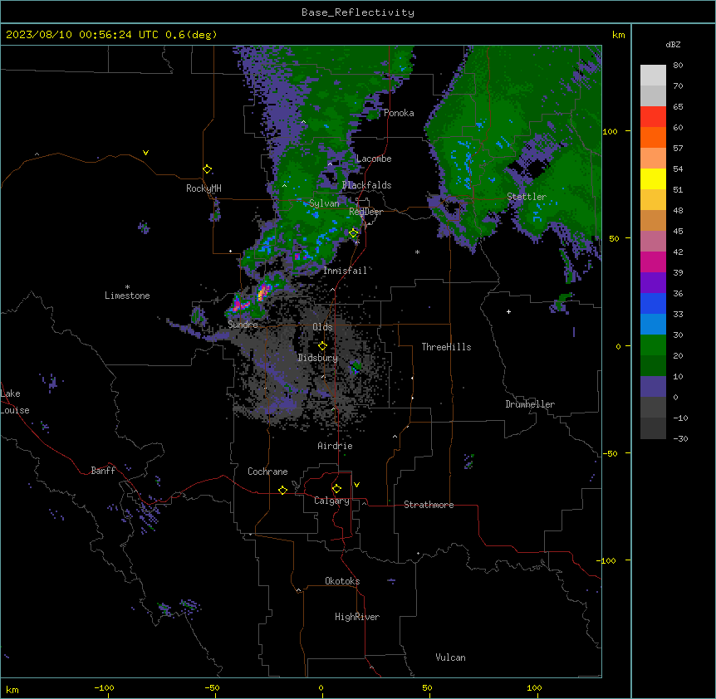Click the Lake Louise label
This screenshot has width=716, height=699.
click(x=15, y=402)
